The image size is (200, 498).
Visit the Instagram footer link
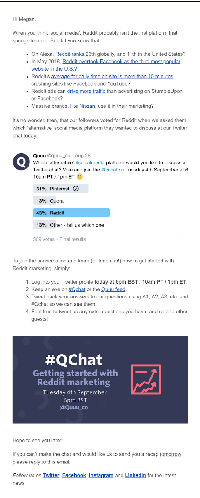click(x=101, y=475)
